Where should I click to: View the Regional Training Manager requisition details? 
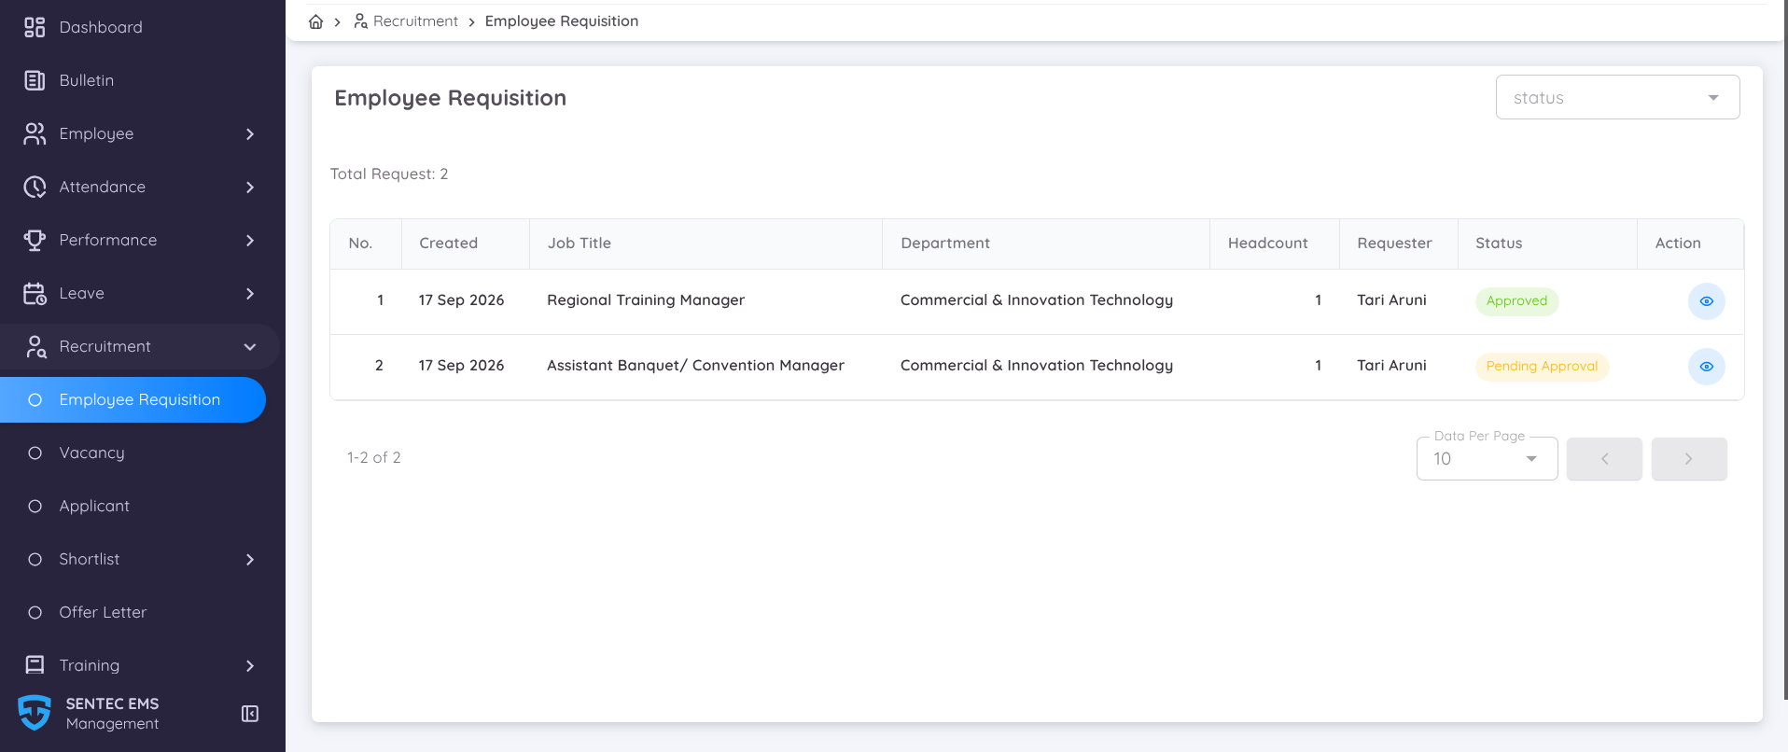pos(1706,301)
